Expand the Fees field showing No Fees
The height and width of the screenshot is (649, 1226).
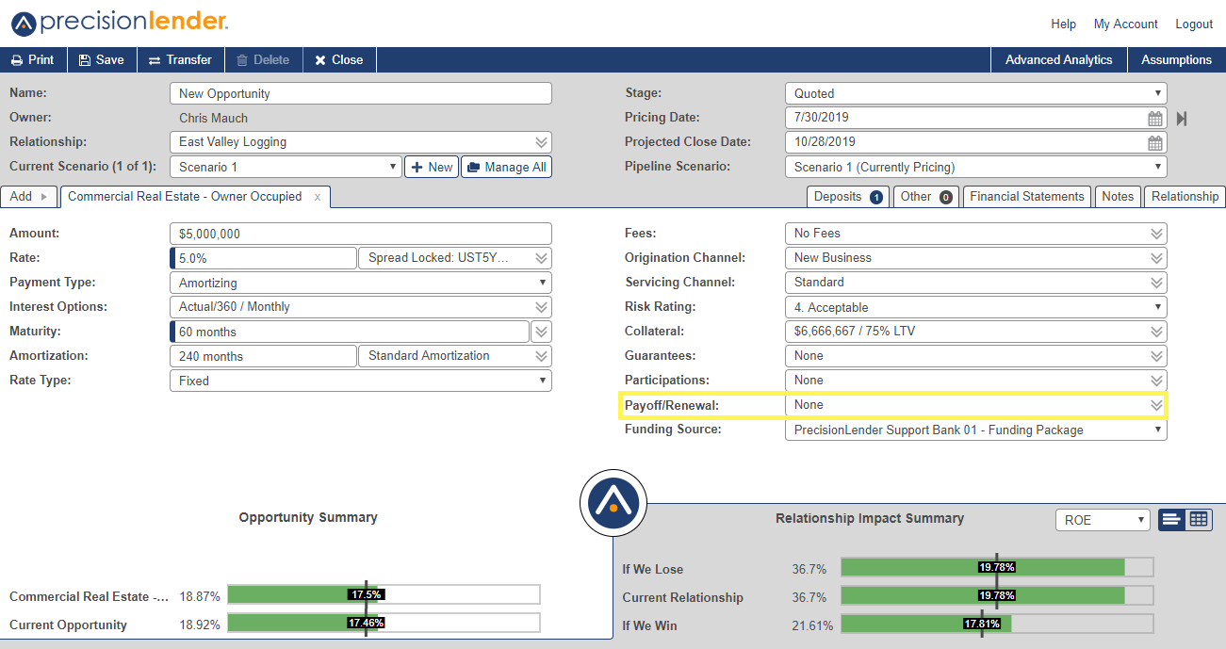[x=975, y=234]
